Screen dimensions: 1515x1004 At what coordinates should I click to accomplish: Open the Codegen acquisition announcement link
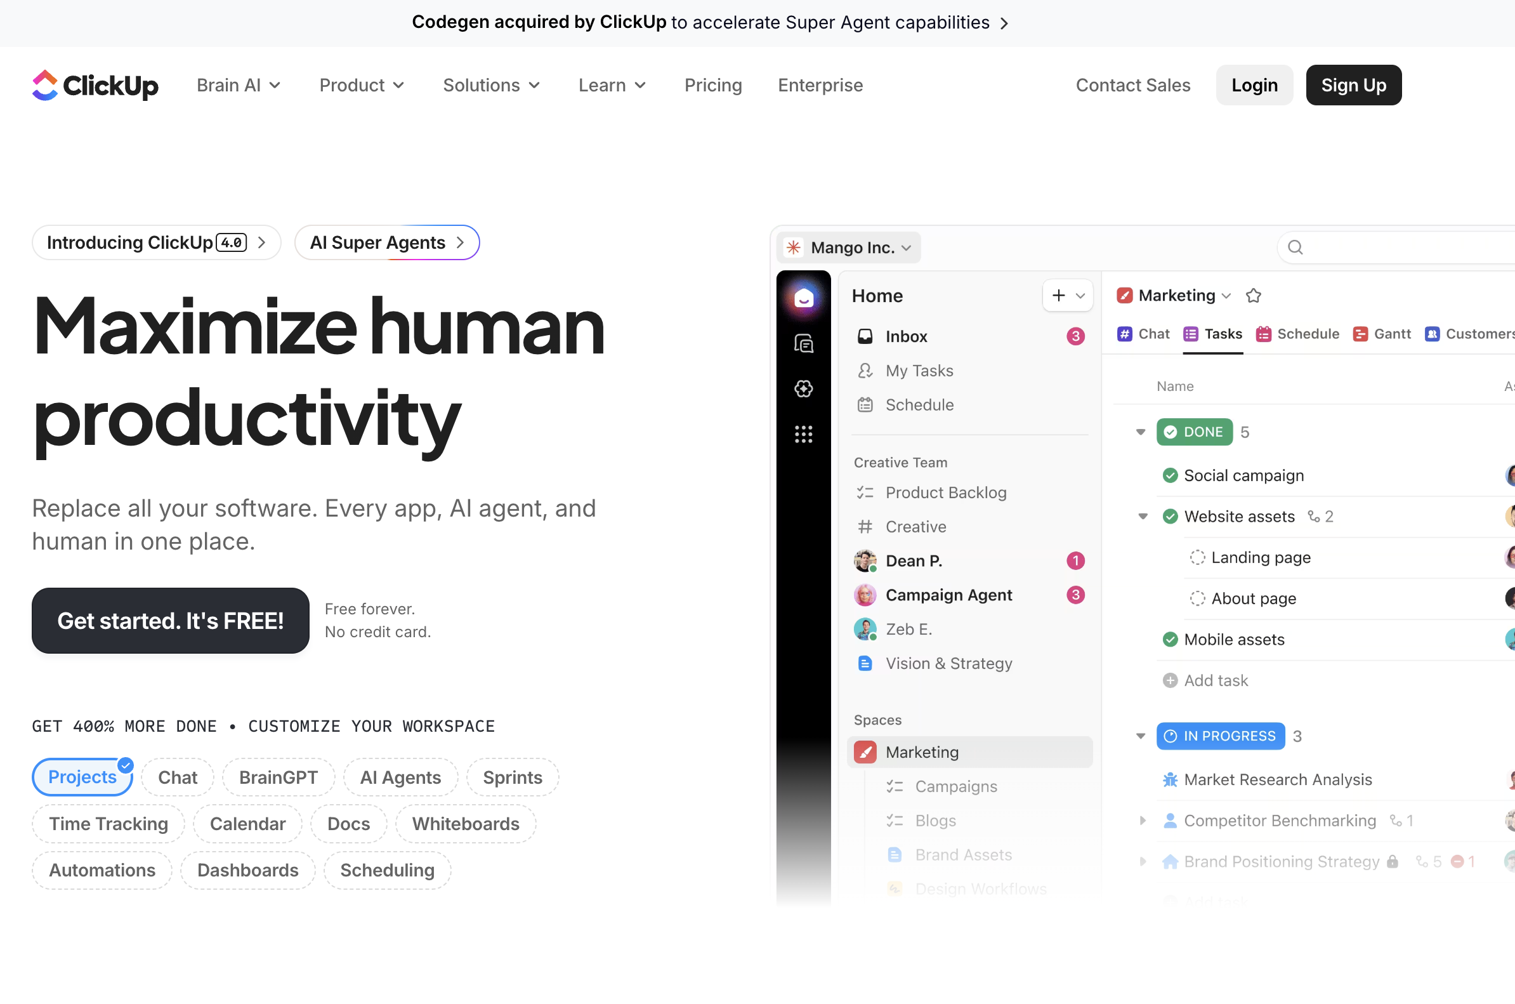(x=709, y=22)
